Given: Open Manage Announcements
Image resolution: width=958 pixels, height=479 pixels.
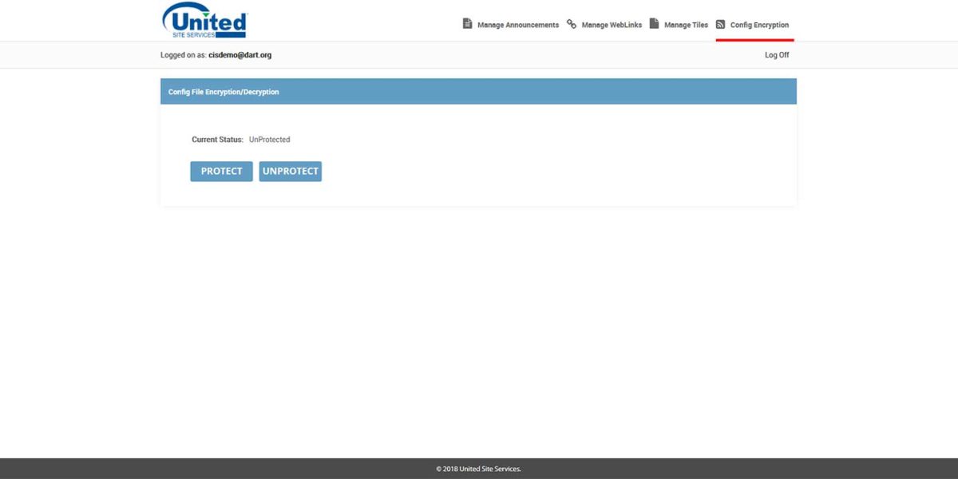Looking at the screenshot, I should click(517, 25).
